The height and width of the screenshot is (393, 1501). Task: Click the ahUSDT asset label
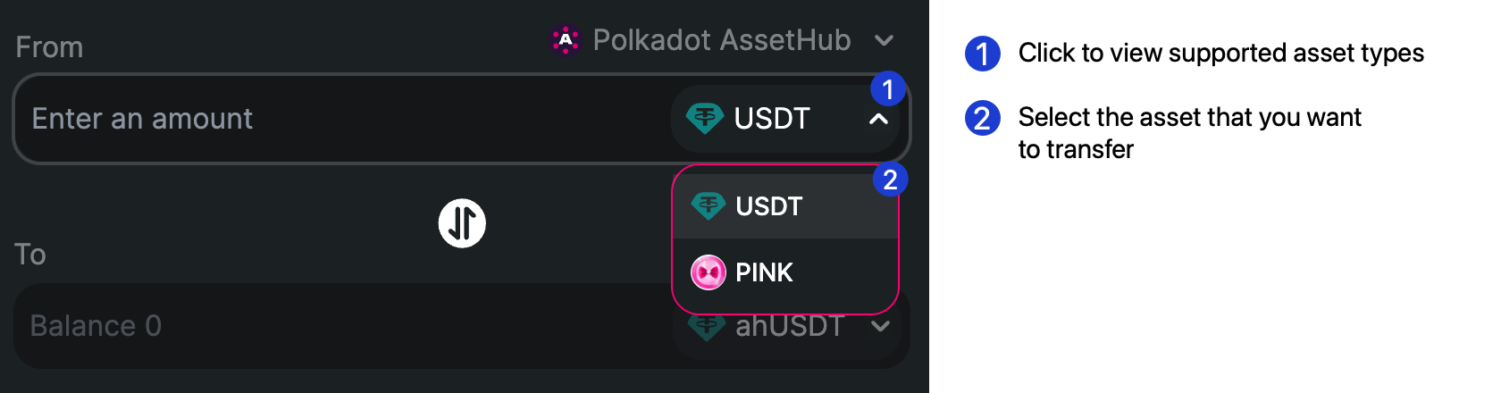tap(790, 327)
